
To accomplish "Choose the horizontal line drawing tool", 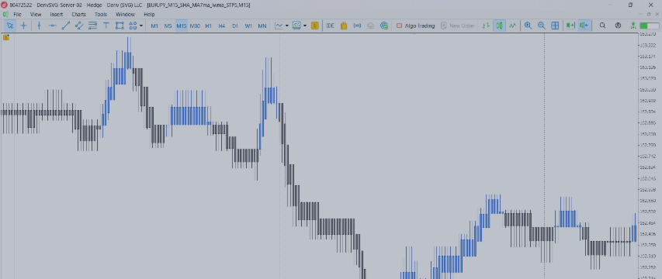I will (x=52, y=26).
